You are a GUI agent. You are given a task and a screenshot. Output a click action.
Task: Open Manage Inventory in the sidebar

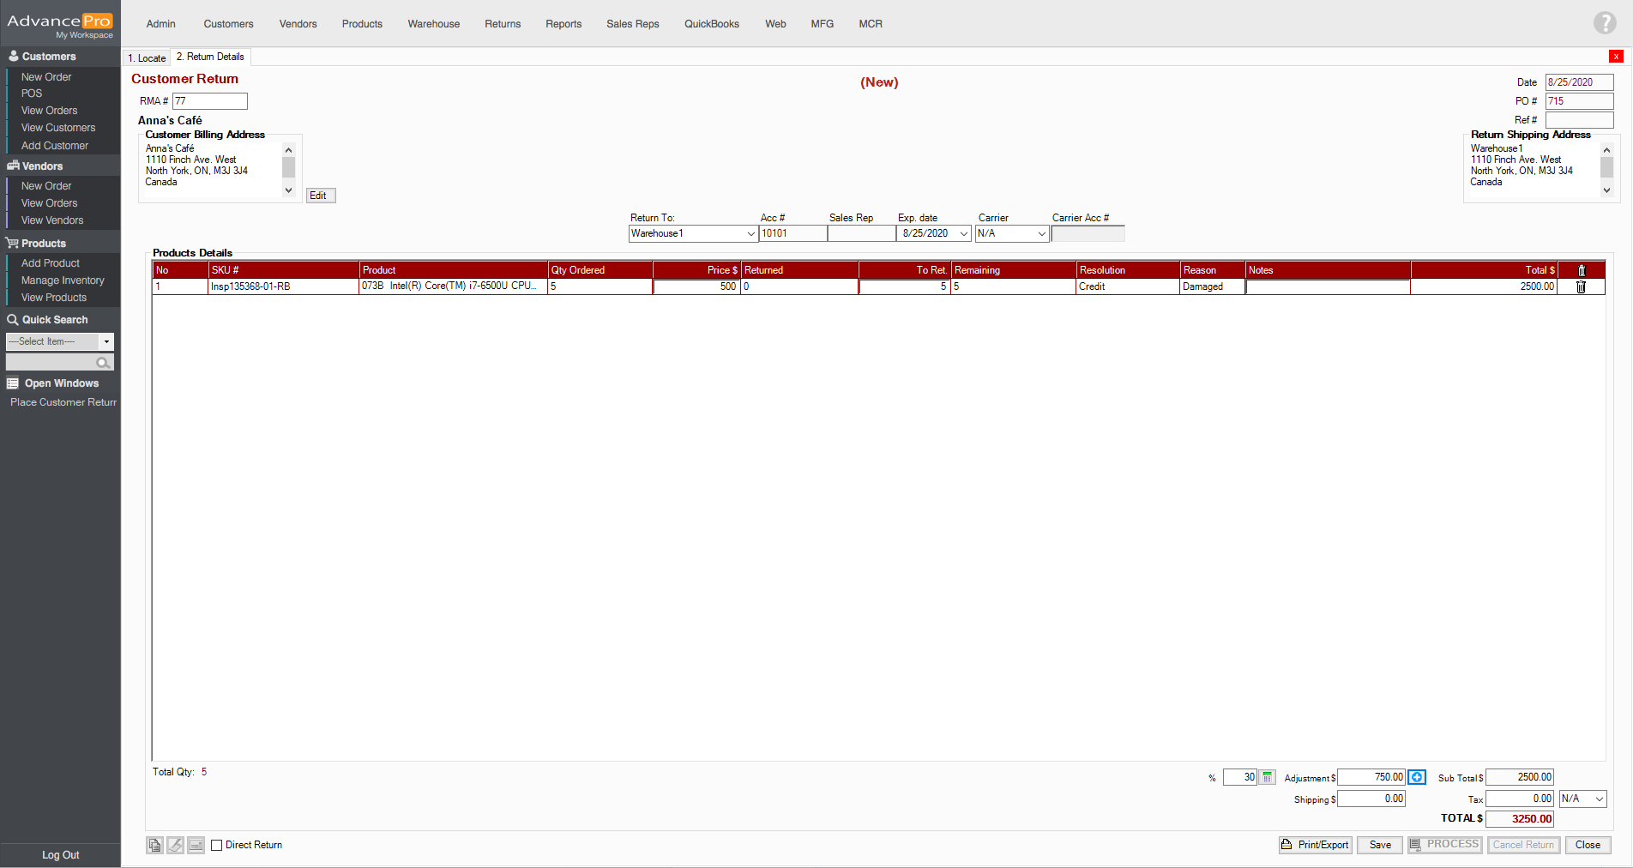63,280
